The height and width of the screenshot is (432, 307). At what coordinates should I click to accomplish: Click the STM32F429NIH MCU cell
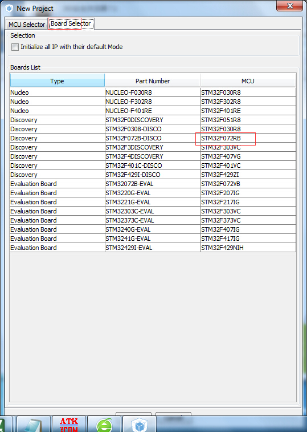point(248,248)
